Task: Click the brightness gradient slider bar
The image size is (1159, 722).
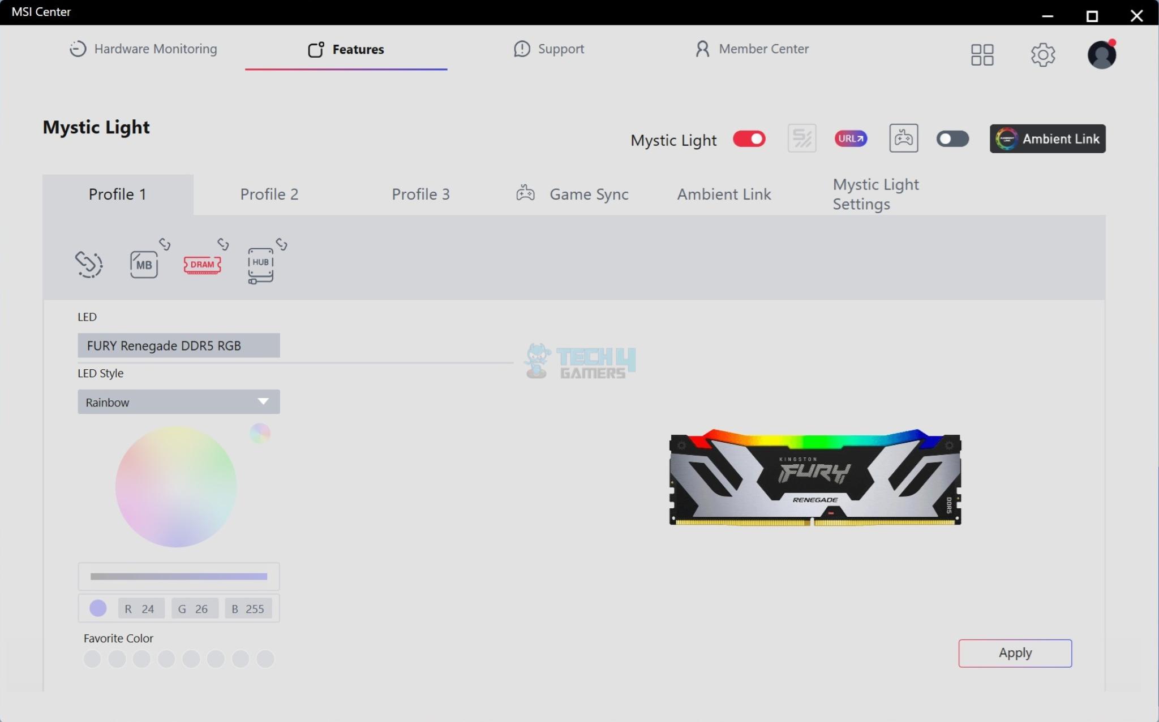Action: tap(178, 577)
